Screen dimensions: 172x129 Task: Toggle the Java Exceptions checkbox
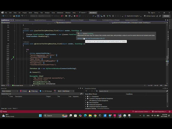(x=88, y=103)
